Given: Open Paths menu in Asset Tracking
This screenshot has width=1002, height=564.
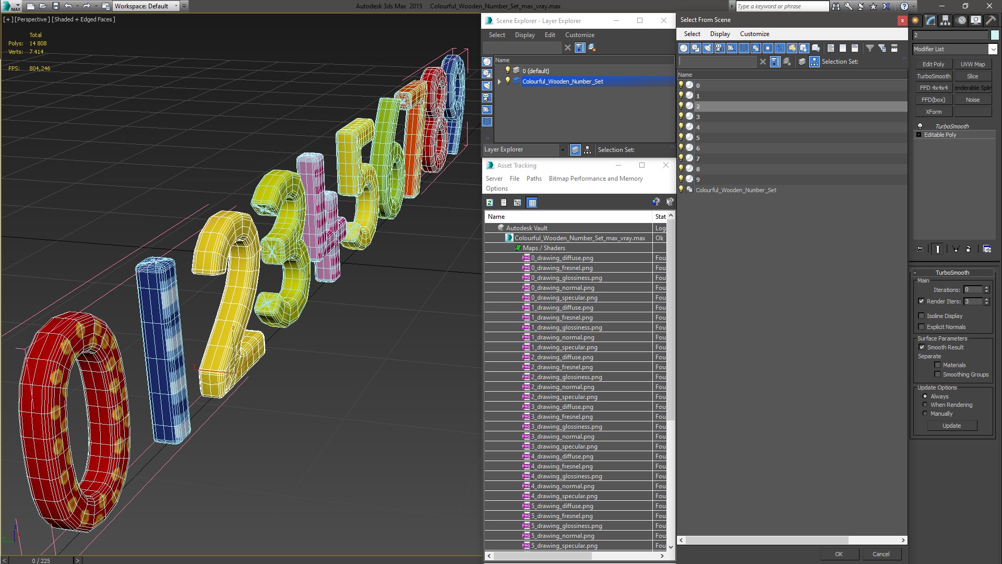Looking at the screenshot, I should pyautogui.click(x=533, y=179).
